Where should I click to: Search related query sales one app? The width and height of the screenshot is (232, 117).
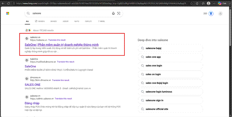coord(170,57)
